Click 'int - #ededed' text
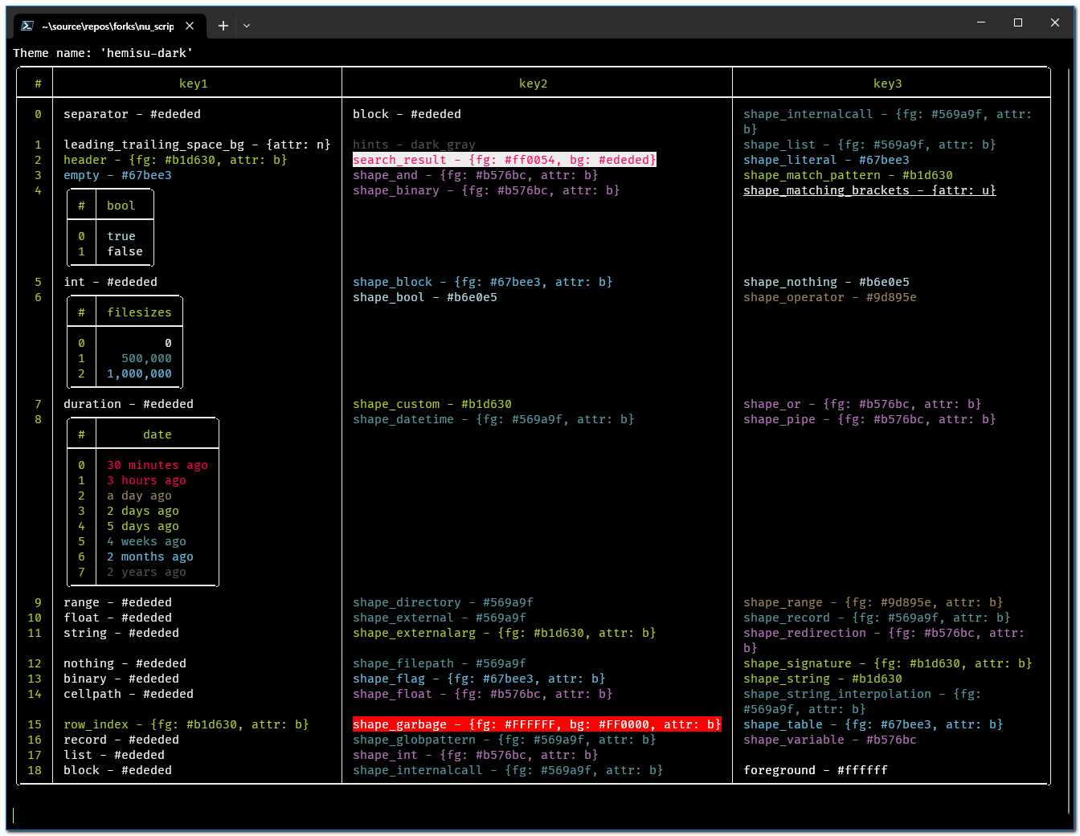1080x836 pixels. pyautogui.click(x=110, y=282)
